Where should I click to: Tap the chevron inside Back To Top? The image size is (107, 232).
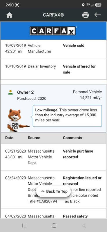43,191
